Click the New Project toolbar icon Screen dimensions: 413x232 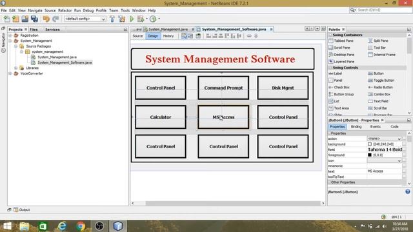tap(15, 19)
